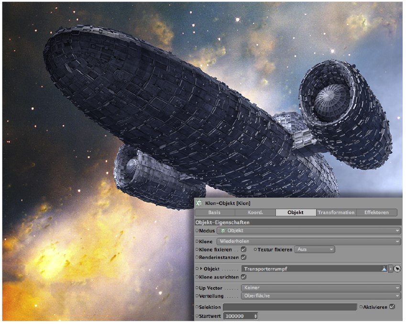Click into the Selektion input field
Screen dimensions: 406x324
(x=290, y=307)
